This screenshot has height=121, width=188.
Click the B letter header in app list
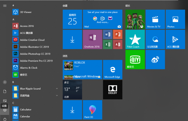(x=13, y=82)
